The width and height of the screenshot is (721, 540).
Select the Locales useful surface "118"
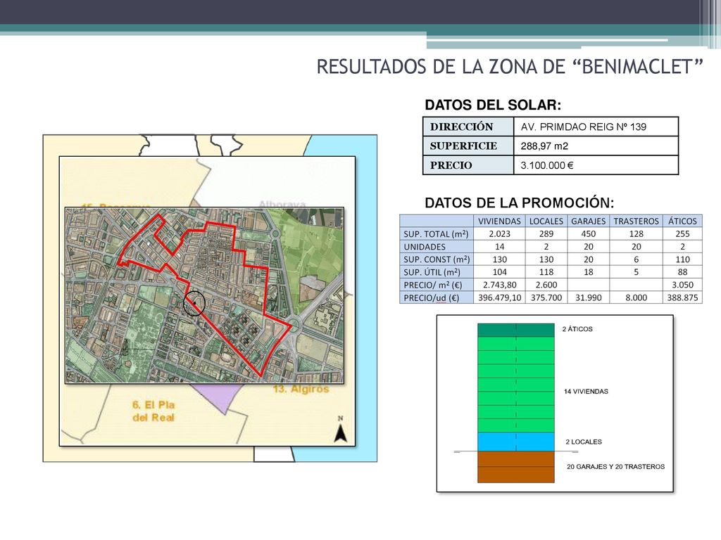click(x=546, y=272)
